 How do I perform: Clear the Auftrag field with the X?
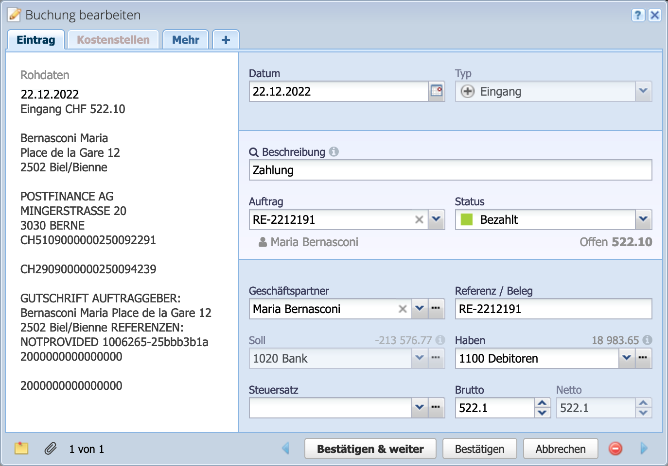pos(419,219)
